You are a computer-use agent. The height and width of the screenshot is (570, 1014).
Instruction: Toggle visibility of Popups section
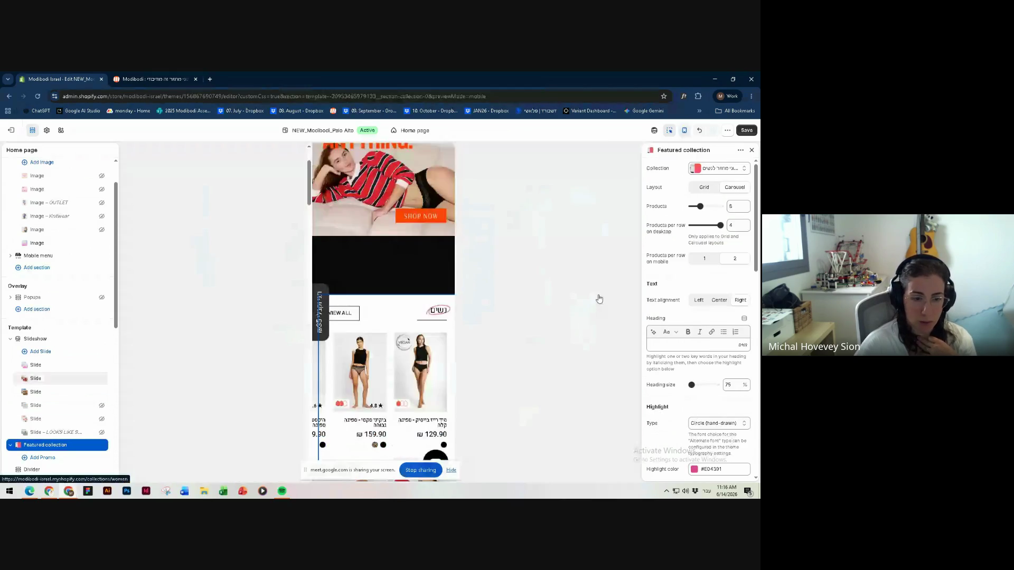click(101, 298)
